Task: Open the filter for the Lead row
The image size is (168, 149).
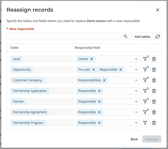Action: tap(145, 59)
